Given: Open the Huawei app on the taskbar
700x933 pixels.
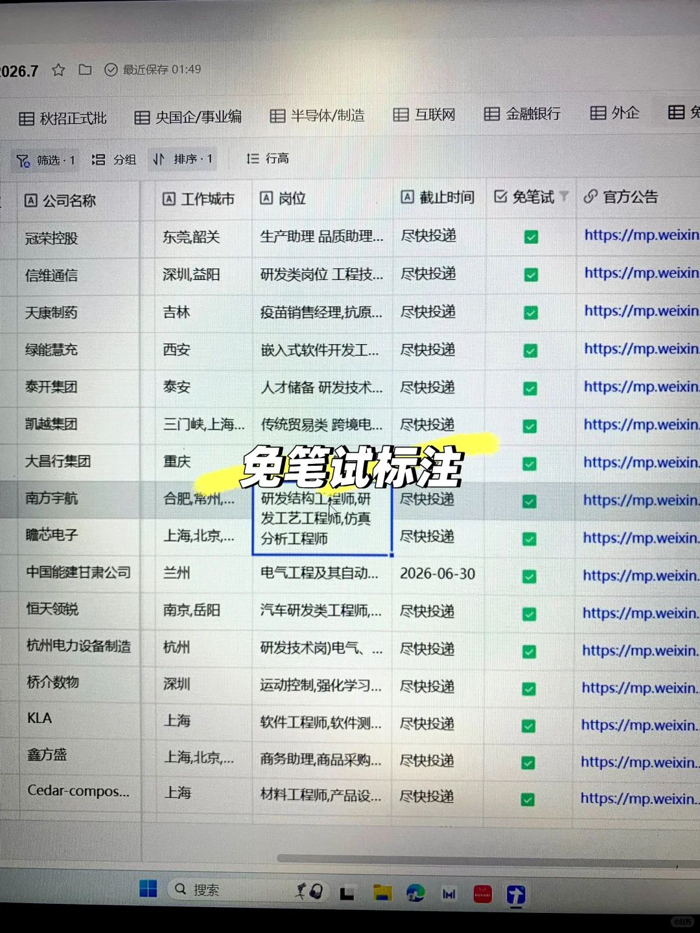Looking at the screenshot, I should [x=483, y=895].
